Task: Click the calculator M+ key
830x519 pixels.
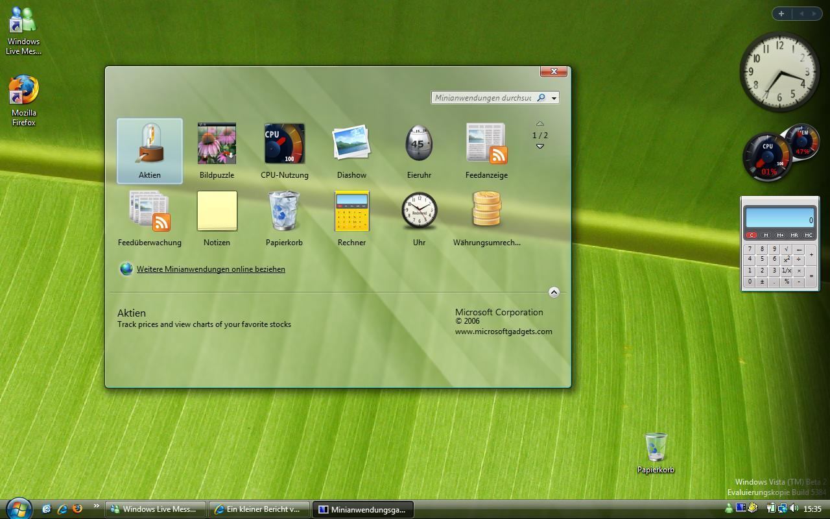Action: [780, 235]
